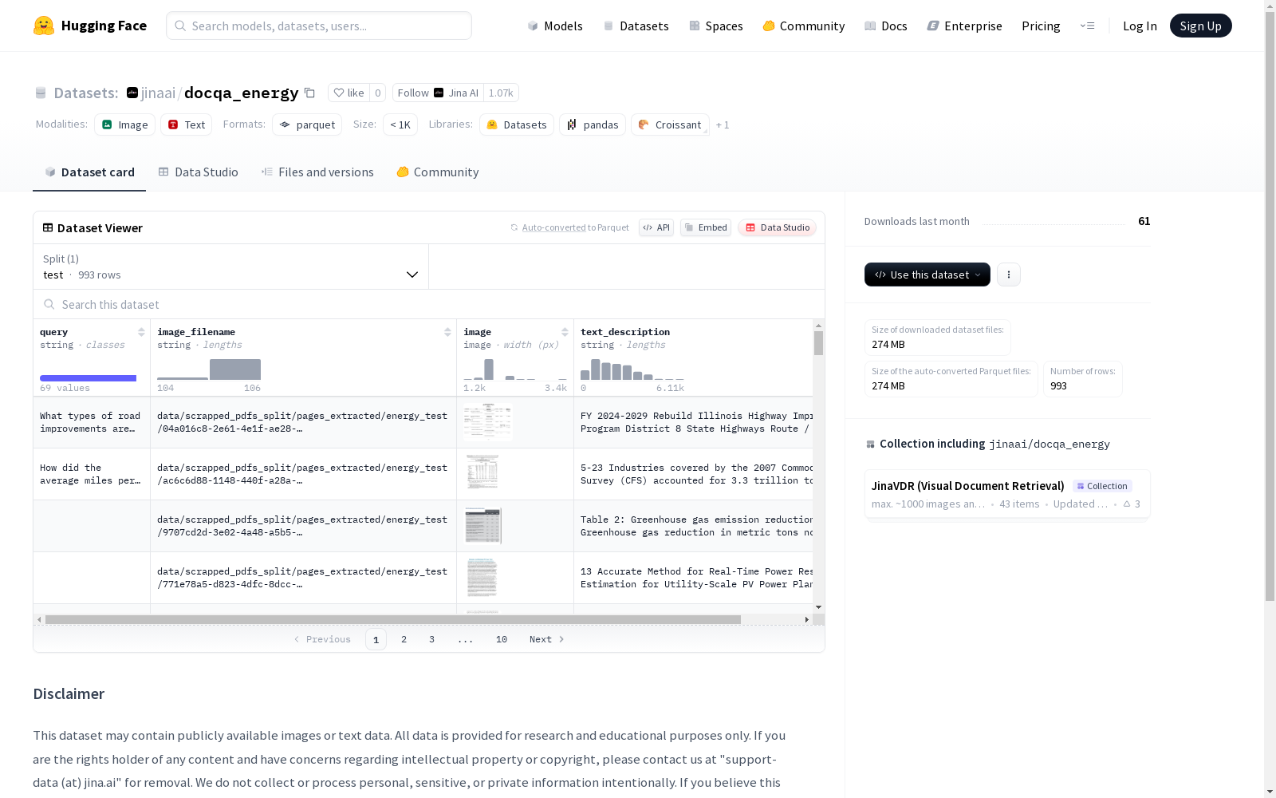Select the Croissant library tag
Viewport: 1276px width, 798px height.
click(670, 124)
